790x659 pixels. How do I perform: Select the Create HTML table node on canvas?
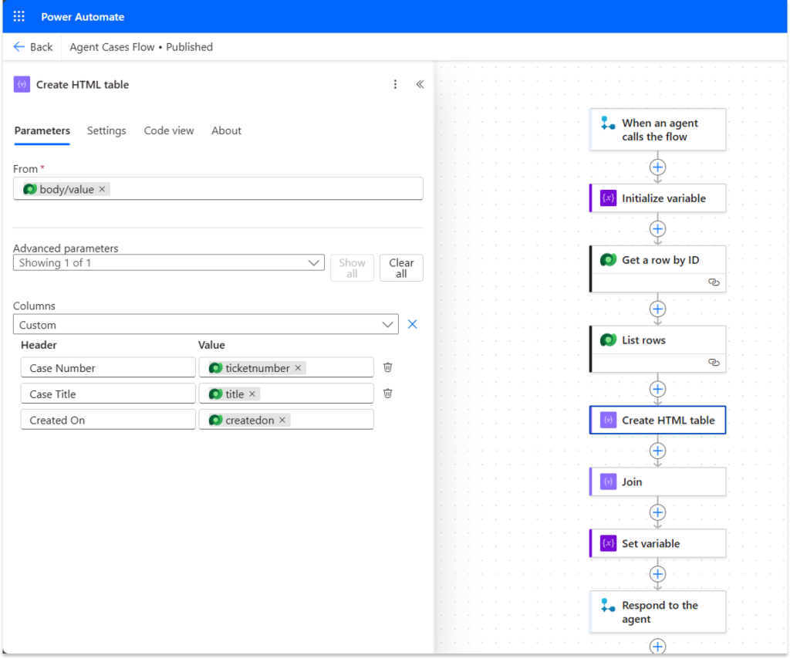coord(657,421)
